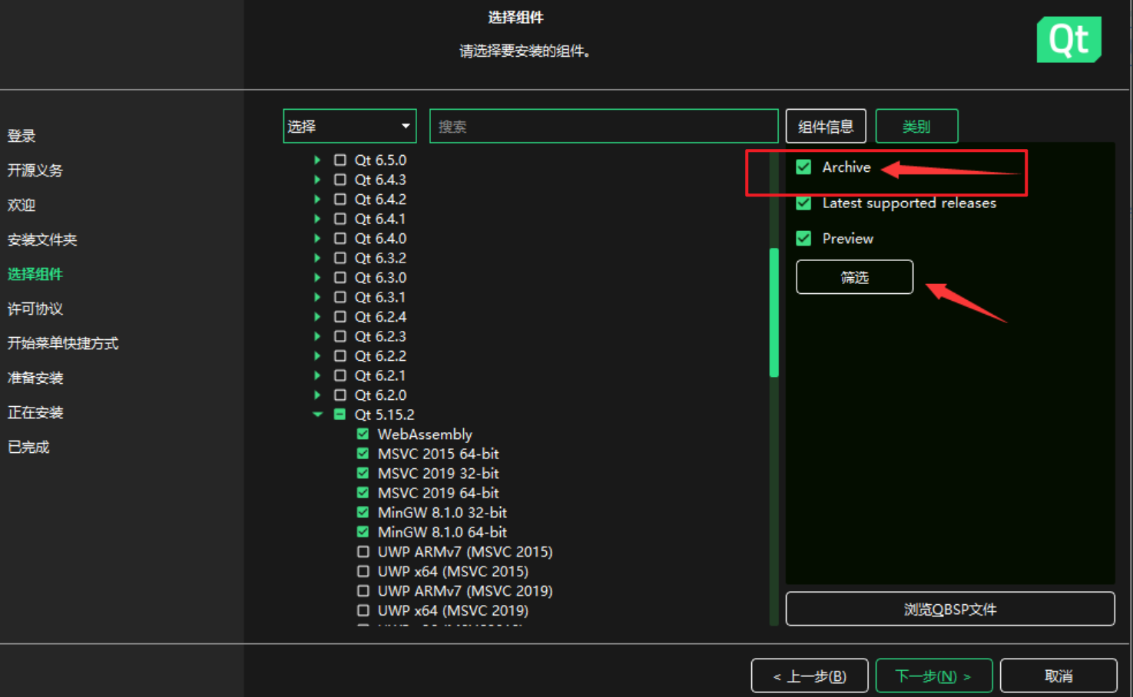Expand the Qt 6.2.0 tree node
Screen dimensions: 1133x697
(x=317, y=395)
